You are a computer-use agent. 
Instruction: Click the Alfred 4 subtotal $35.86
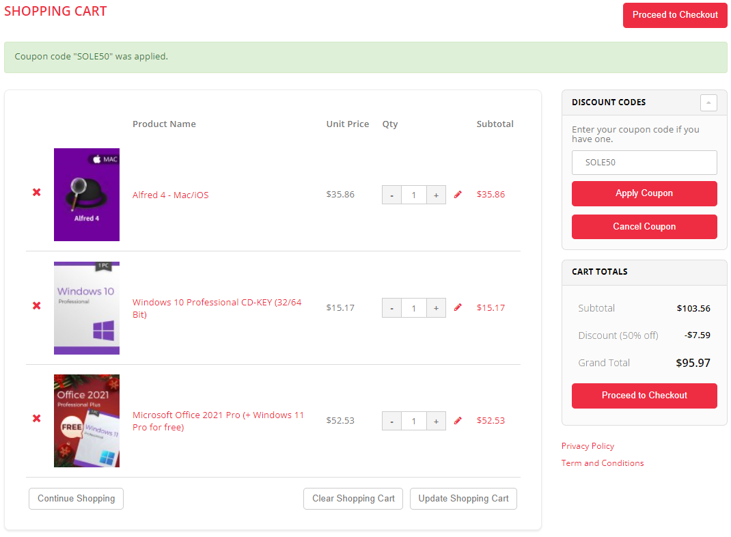coord(491,195)
